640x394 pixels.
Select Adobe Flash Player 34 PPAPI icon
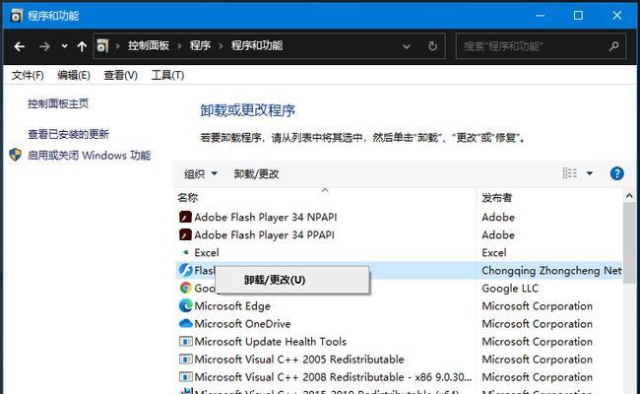(x=185, y=234)
